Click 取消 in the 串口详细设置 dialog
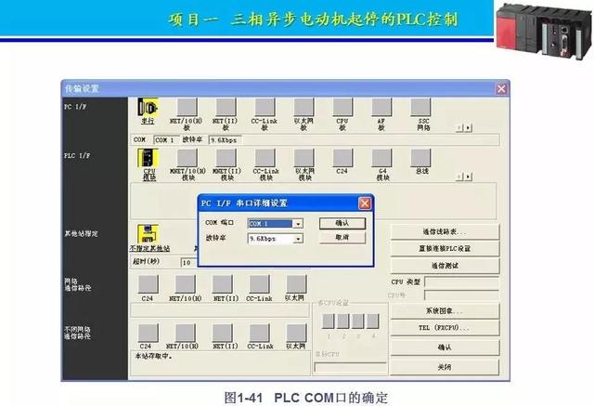This screenshot has height=406, width=594. [342, 238]
